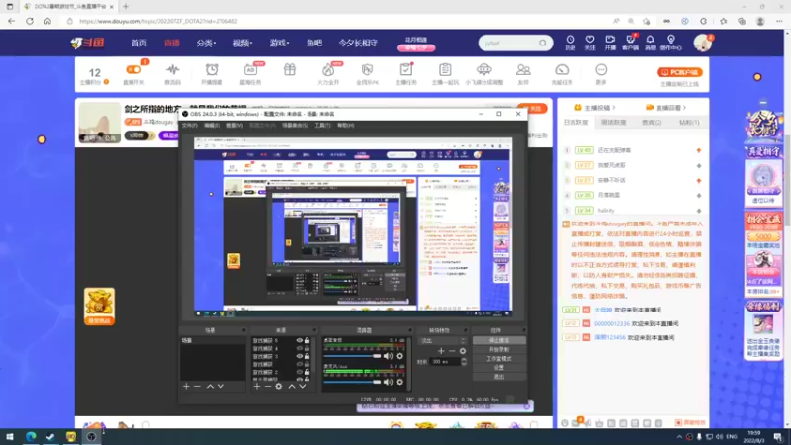Viewport: 791px width, 445px height.
Task: Move the scene up in Scenes panel
Action: tap(210, 386)
